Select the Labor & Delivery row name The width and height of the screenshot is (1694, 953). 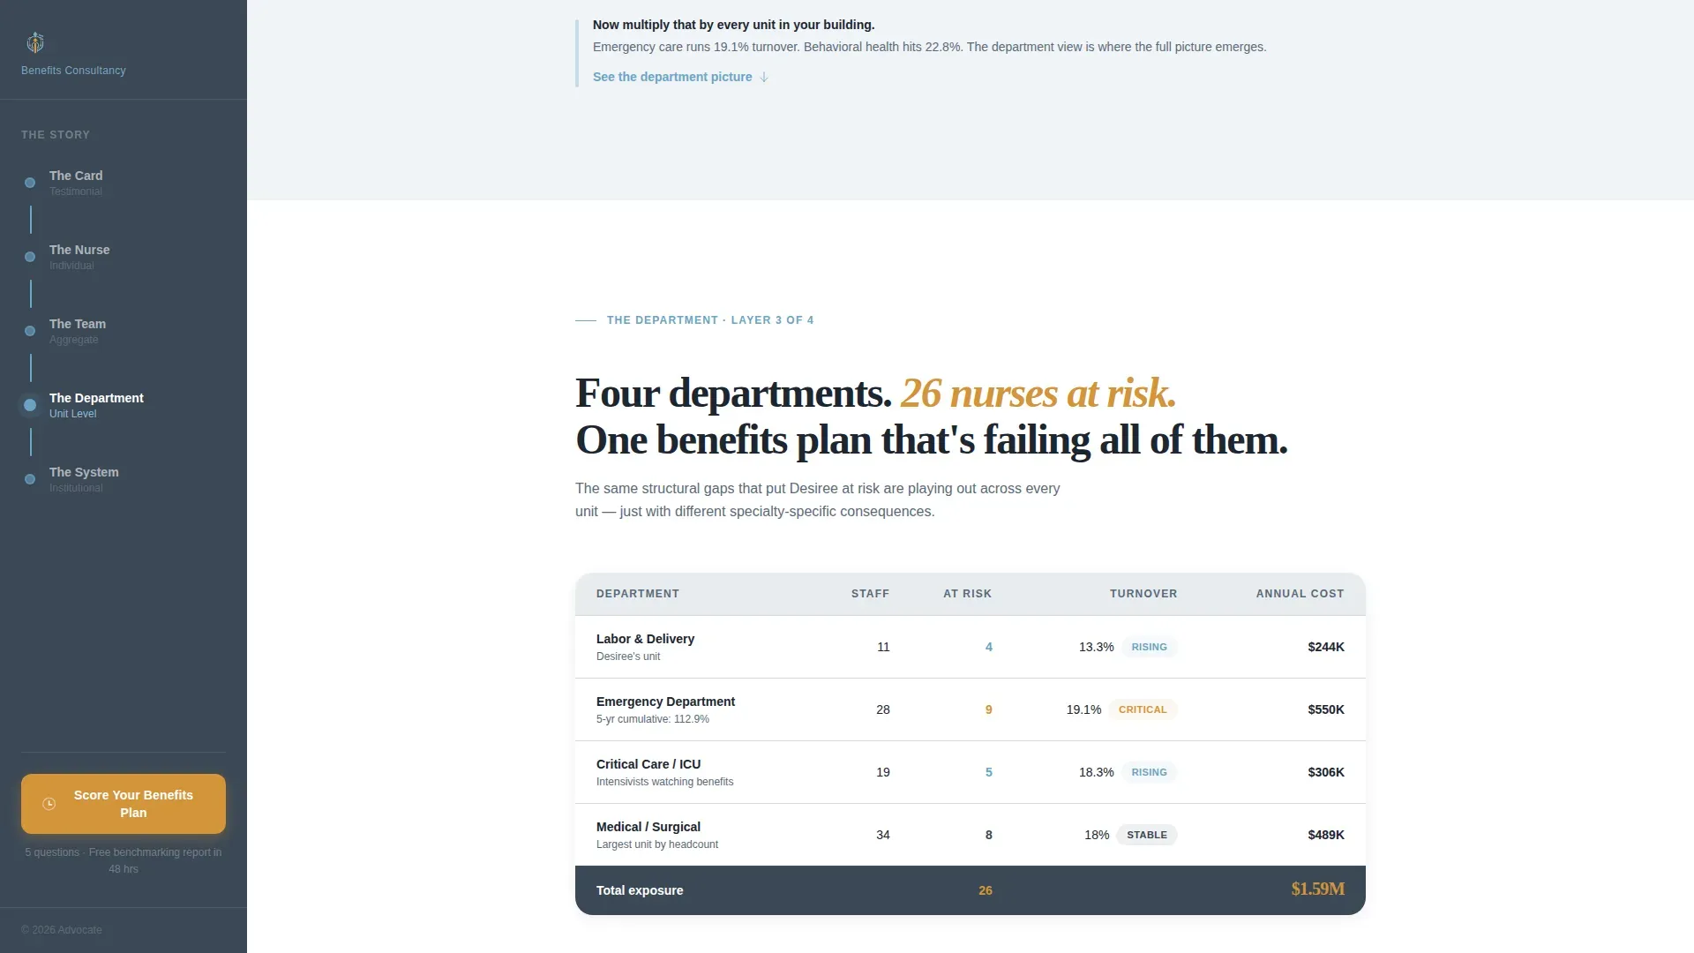645,639
